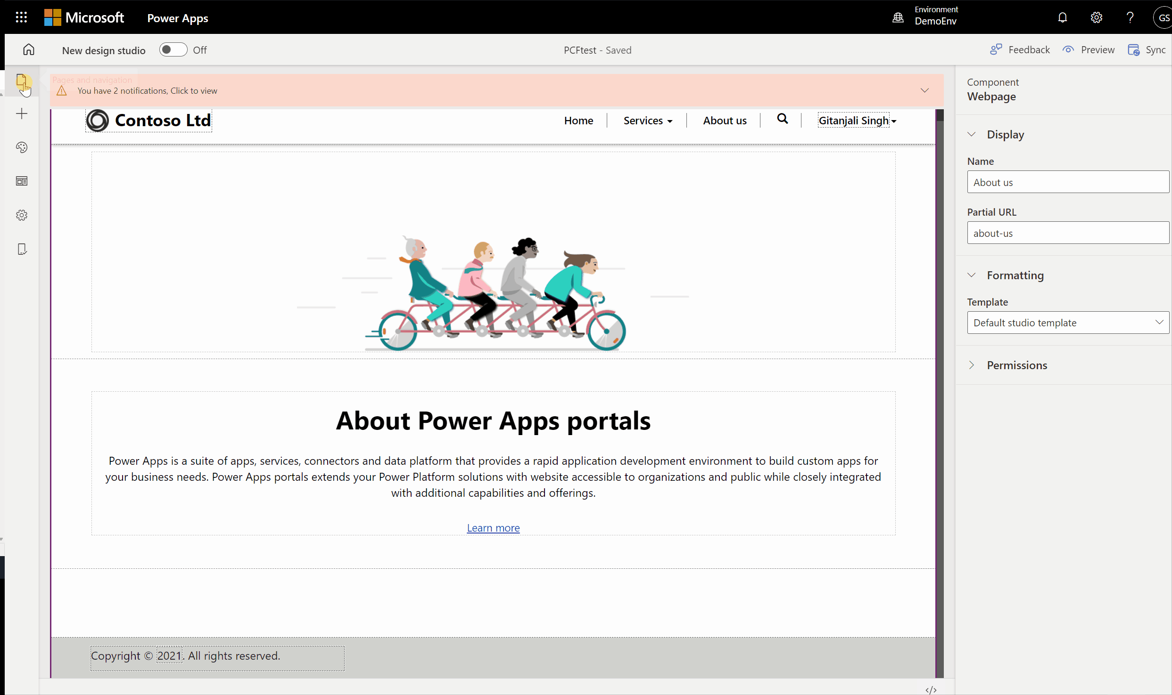Expand the Permissions section
This screenshot has height=695, width=1172.
[972, 365]
